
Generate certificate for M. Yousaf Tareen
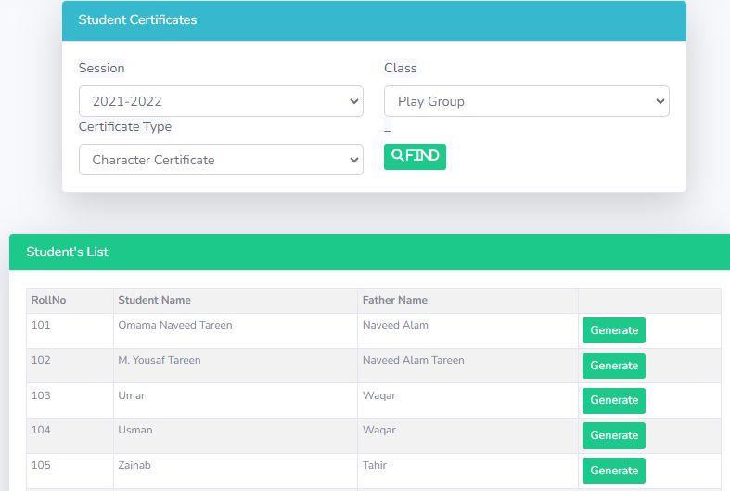click(613, 366)
